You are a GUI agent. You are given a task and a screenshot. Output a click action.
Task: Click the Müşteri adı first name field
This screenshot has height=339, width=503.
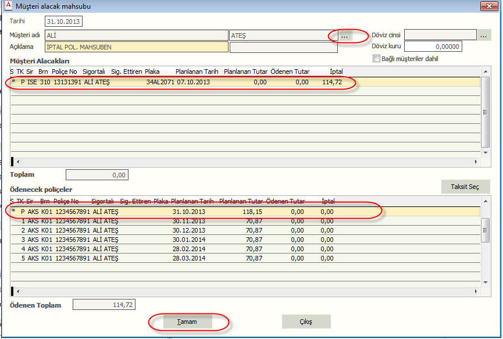[136, 35]
